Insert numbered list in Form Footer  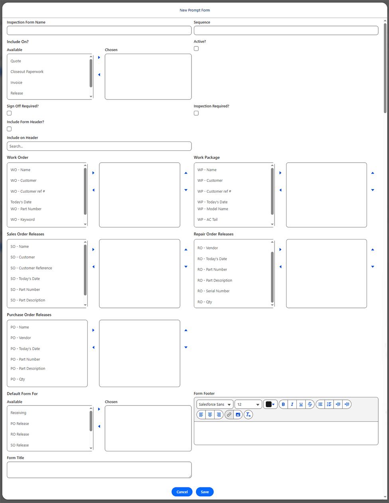point(329,404)
